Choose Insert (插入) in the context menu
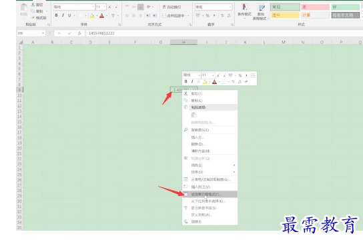This screenshot has width=363, height=246. pyautogui.click(x=210, y=137)
